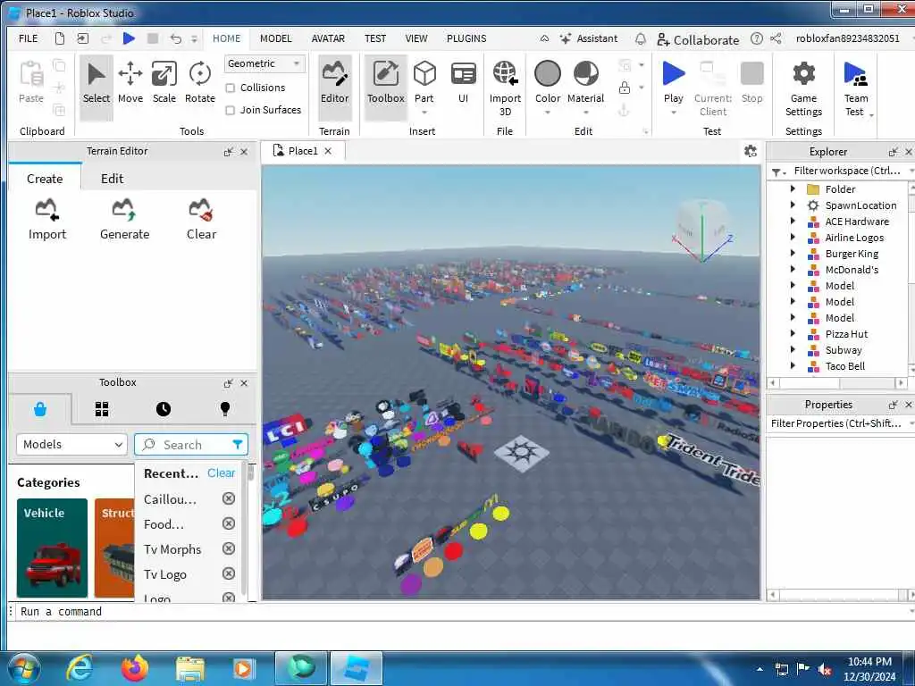
Task: Open the UI insert tool
Action: pos(464,83)
